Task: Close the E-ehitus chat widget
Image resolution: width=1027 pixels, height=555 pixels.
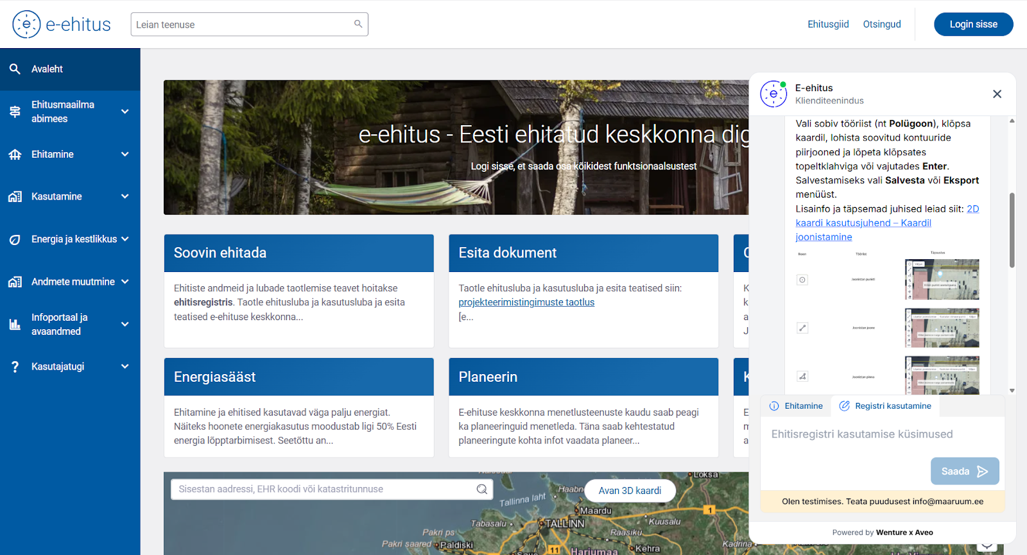Action: 997,94
